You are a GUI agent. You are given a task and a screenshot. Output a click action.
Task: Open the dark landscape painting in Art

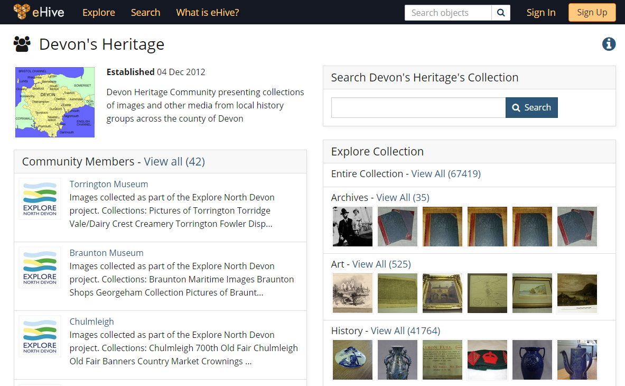point(577,293)
